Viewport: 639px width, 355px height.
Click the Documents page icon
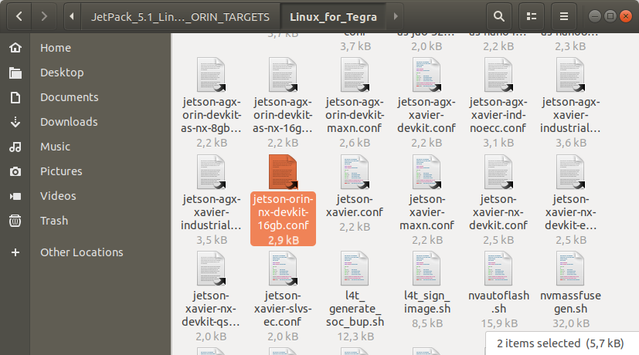pos(15,98)
